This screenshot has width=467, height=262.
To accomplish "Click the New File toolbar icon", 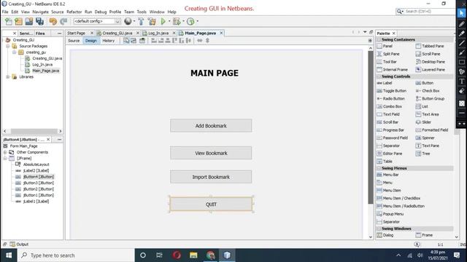I will (8, 21).
